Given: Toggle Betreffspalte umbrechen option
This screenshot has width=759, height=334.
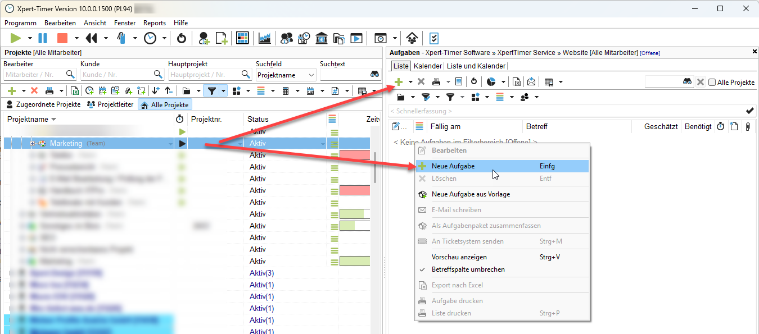Looking at the screenshot, I should coord(468,269).
